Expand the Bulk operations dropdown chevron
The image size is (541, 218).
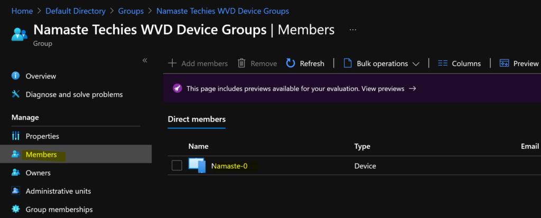tap(416, 64)
